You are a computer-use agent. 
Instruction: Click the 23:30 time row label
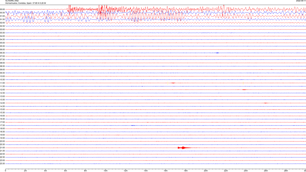2,164
